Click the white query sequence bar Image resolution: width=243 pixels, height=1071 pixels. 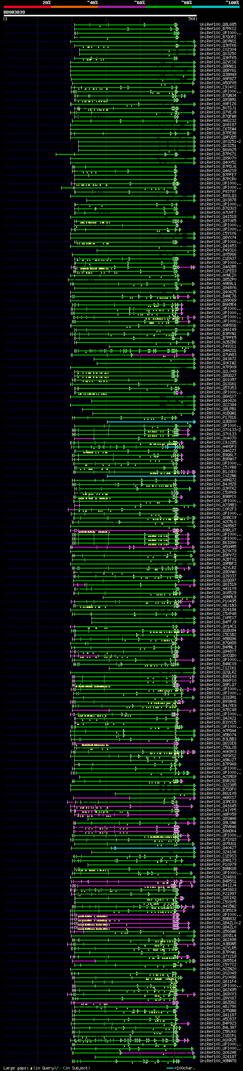100,15
